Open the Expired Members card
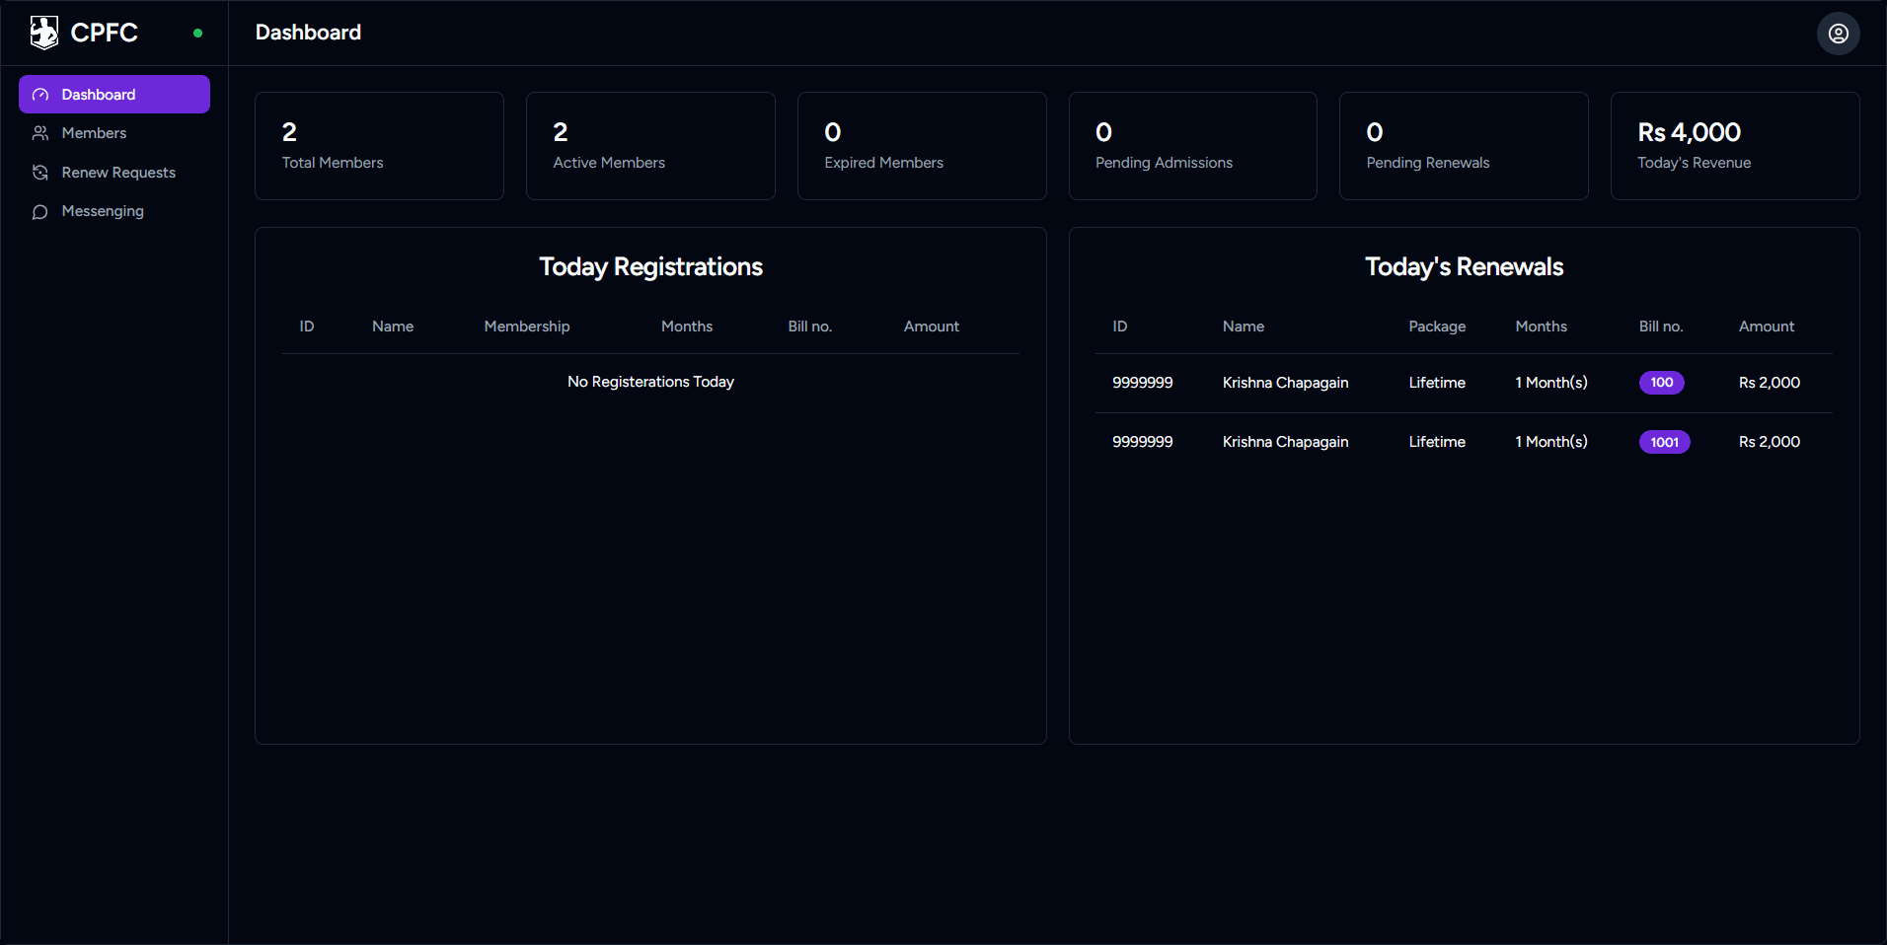The width and height of the screenshot is (1887, 945). click(921, 146)
